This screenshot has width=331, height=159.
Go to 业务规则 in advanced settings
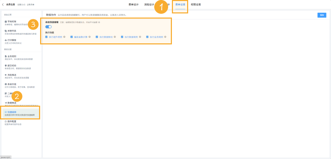coord(12,56)
